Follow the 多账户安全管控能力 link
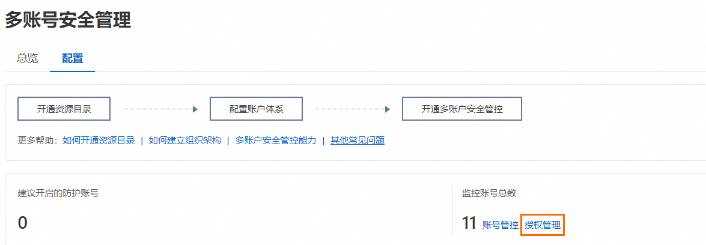Screen dimensions: 706x245 pos(275,141)
